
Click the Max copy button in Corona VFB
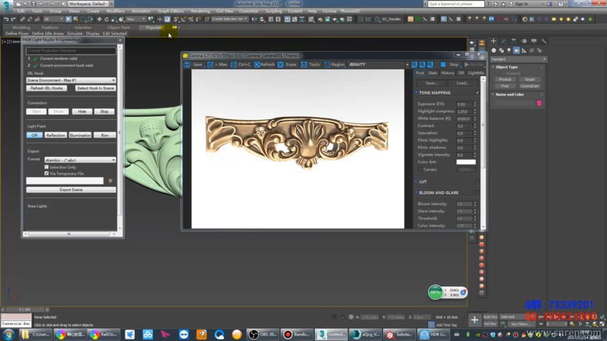coord(217,65)
